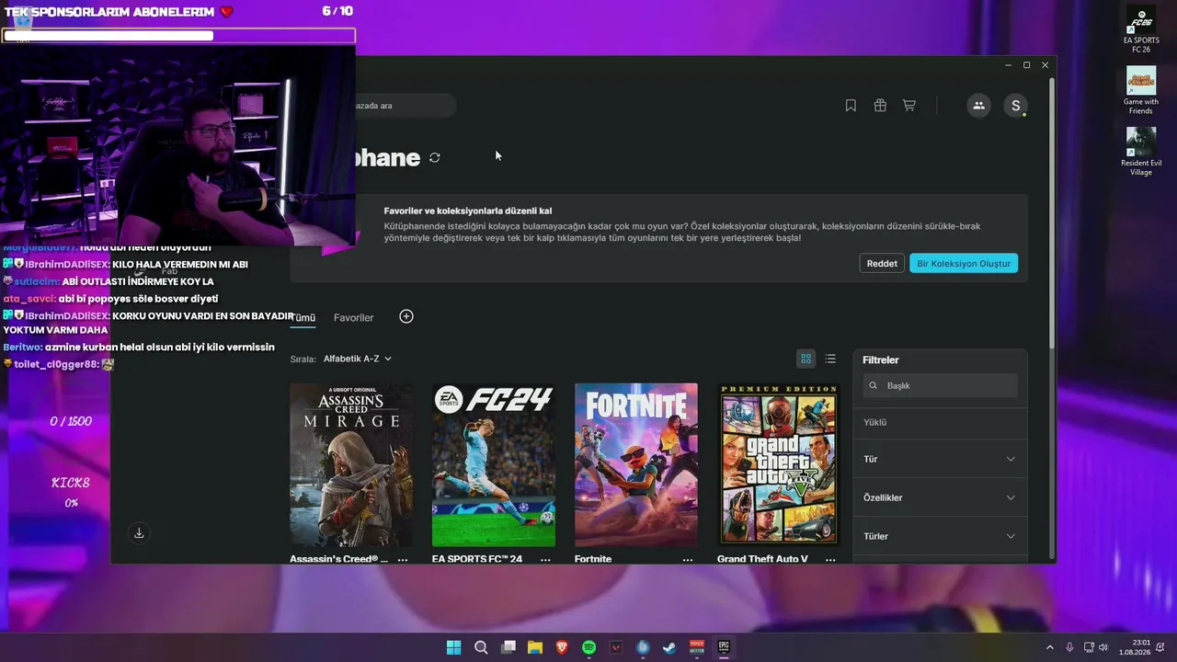Open the Windows Start menu
1177x662 pixels.
pyautogui.click(x=453, y=647)
